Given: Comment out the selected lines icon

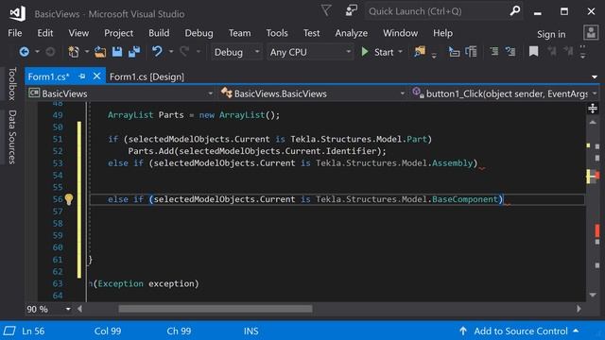Looking at the screenshot, I should pyautogui.click(x=494, y=52).
